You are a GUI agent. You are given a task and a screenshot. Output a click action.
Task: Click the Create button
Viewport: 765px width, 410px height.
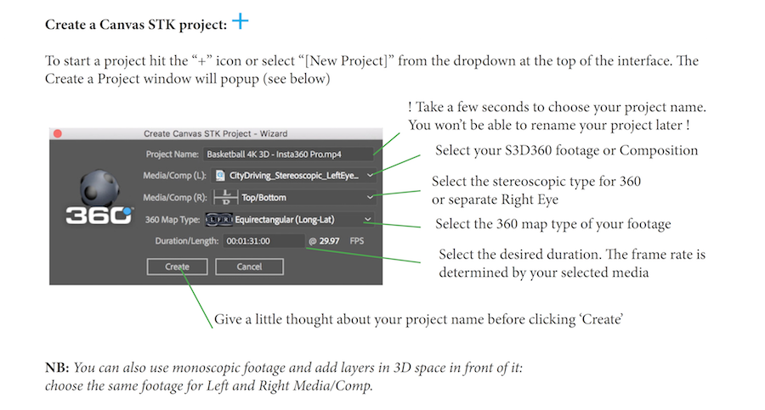click(177, 267)
